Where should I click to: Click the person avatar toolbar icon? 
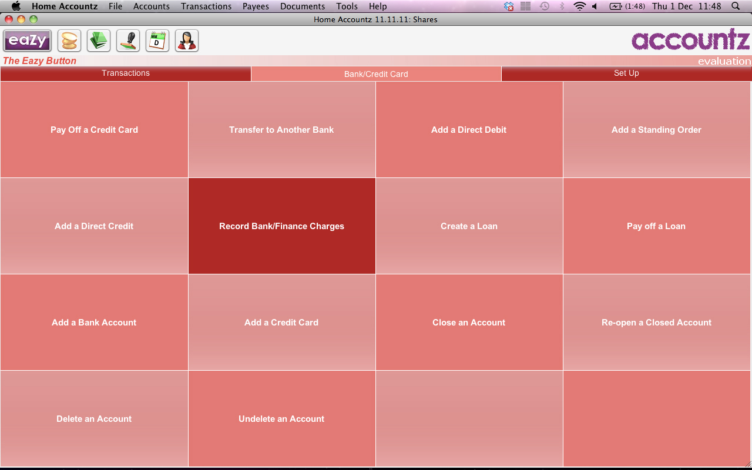[x=187, y=41]
